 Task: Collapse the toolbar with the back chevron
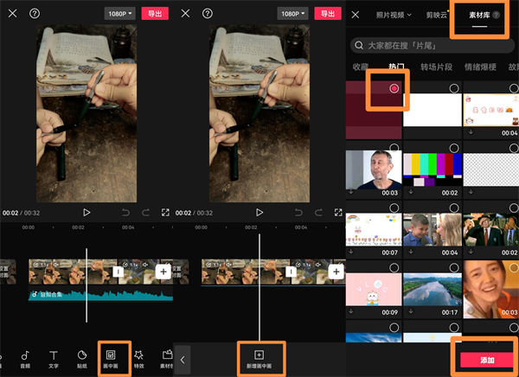pos(183,359)
